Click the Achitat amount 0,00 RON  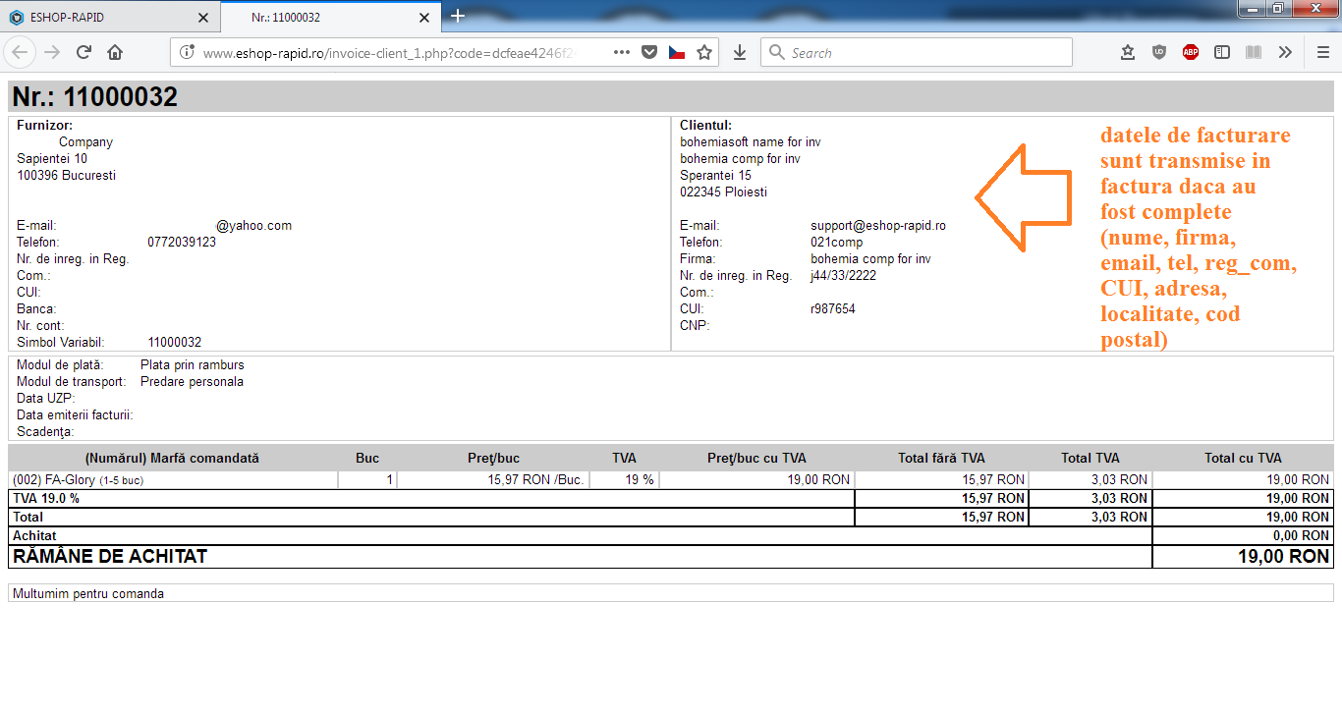[x=1299, y=535]
